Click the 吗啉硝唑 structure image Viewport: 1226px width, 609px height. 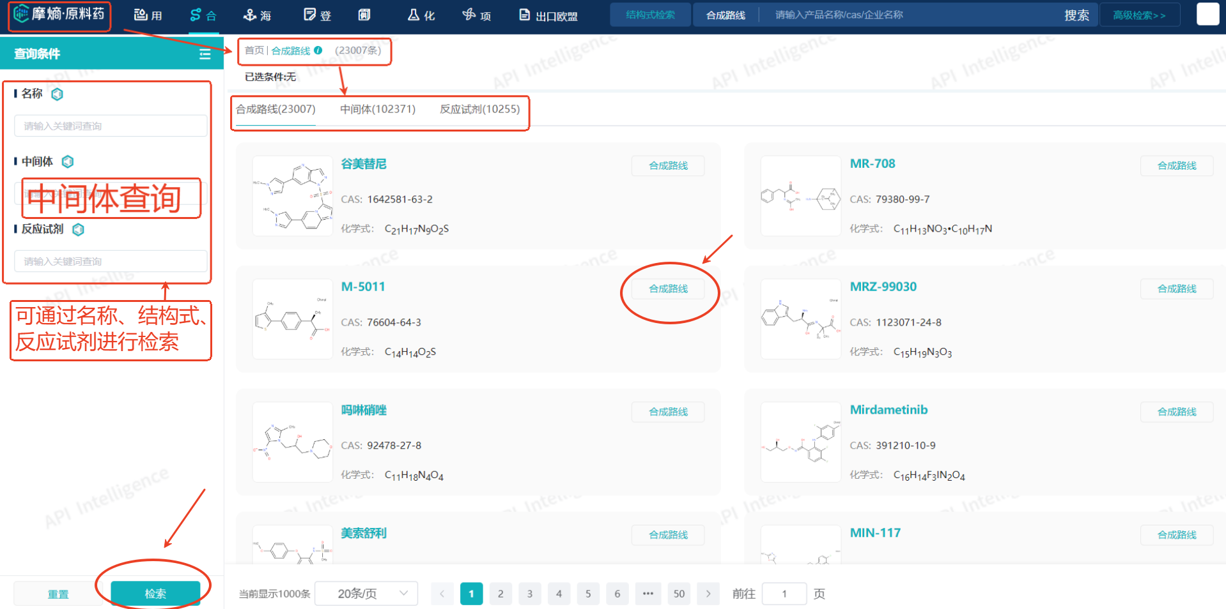click(293, 442)
